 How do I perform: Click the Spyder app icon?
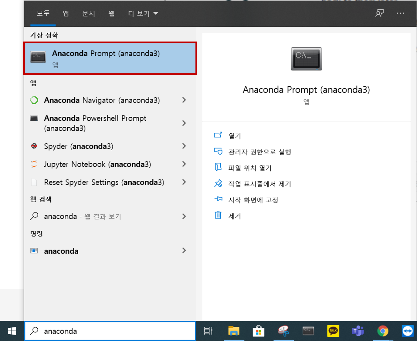tap(34, 146)
